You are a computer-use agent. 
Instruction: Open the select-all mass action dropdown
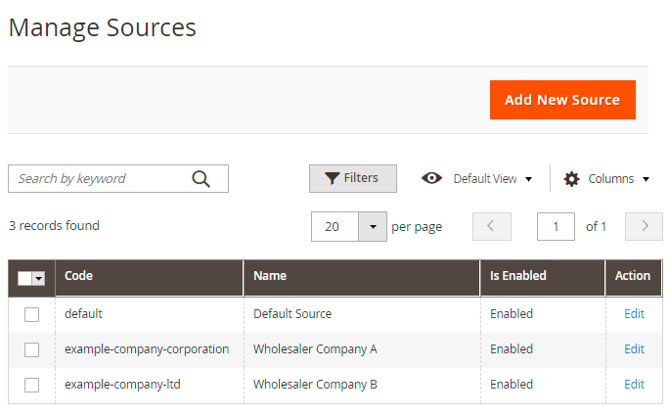[39, 279]
